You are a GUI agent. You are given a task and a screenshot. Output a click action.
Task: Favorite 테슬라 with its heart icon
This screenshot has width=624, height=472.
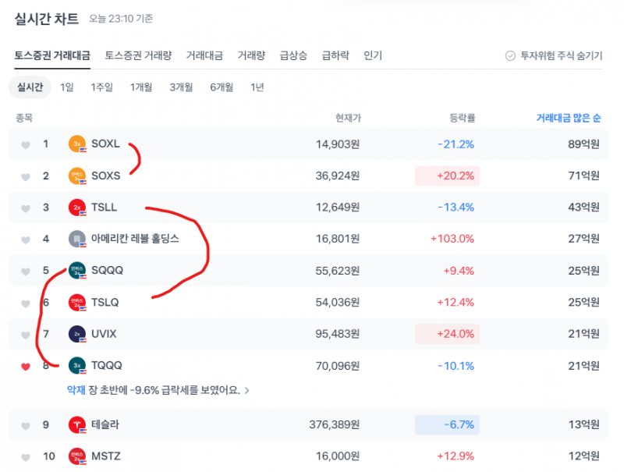[x=26, y=425]
